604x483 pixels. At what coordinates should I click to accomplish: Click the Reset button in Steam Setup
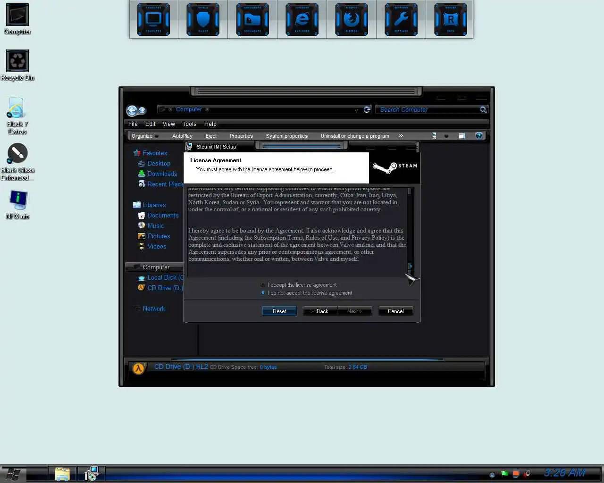(x=279, y=311)
